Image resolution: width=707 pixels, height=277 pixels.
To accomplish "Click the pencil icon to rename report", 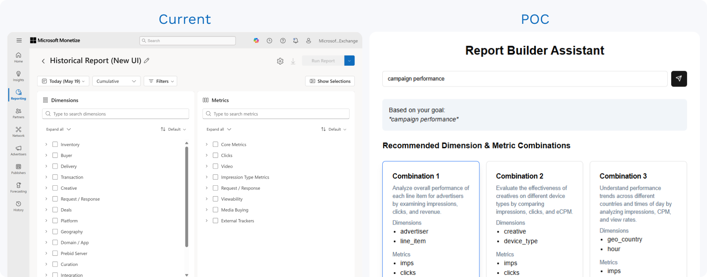I will click(147, 61).
